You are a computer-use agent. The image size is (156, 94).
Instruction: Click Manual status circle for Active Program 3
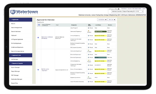pyautogui.click(x=89, y=28)
